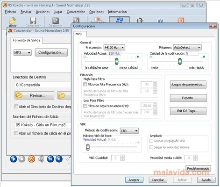Open the Fichero menu
The height and width of the screenshot is (187, 220).
pyautogui.click(x=10, y=12)
